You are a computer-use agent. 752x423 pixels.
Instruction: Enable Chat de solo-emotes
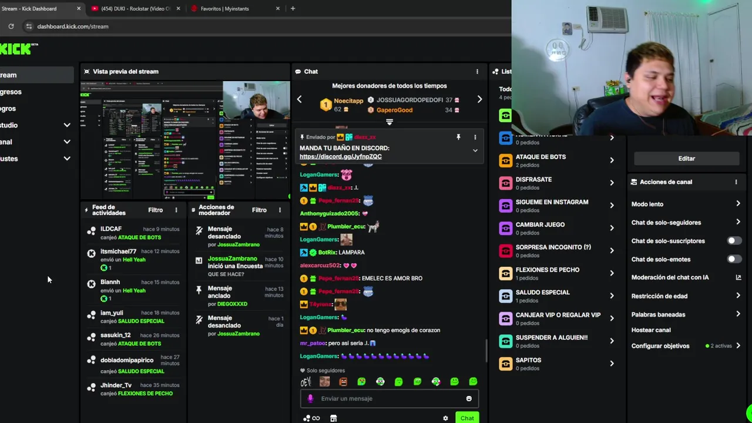coord(734,259)
